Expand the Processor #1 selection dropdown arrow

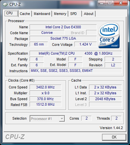[x=62, y=119]
